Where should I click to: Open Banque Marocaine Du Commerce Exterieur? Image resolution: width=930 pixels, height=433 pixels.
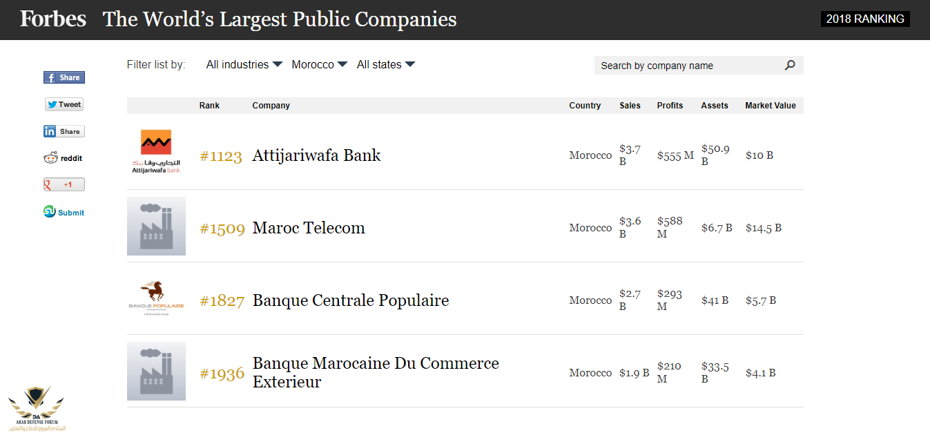pyautogui.click(x=376, y=372)
